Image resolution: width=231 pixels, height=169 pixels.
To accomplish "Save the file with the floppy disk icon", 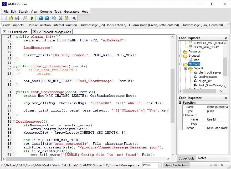I will coord(17,18).
